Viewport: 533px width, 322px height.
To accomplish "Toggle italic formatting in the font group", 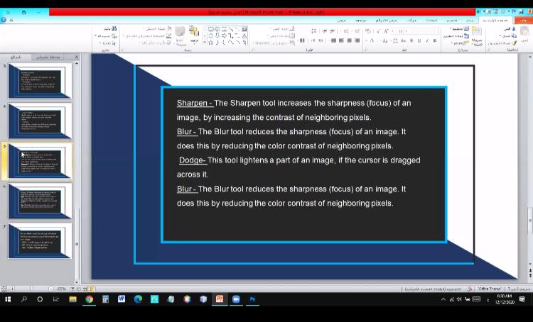I will (x=428, y=40).
